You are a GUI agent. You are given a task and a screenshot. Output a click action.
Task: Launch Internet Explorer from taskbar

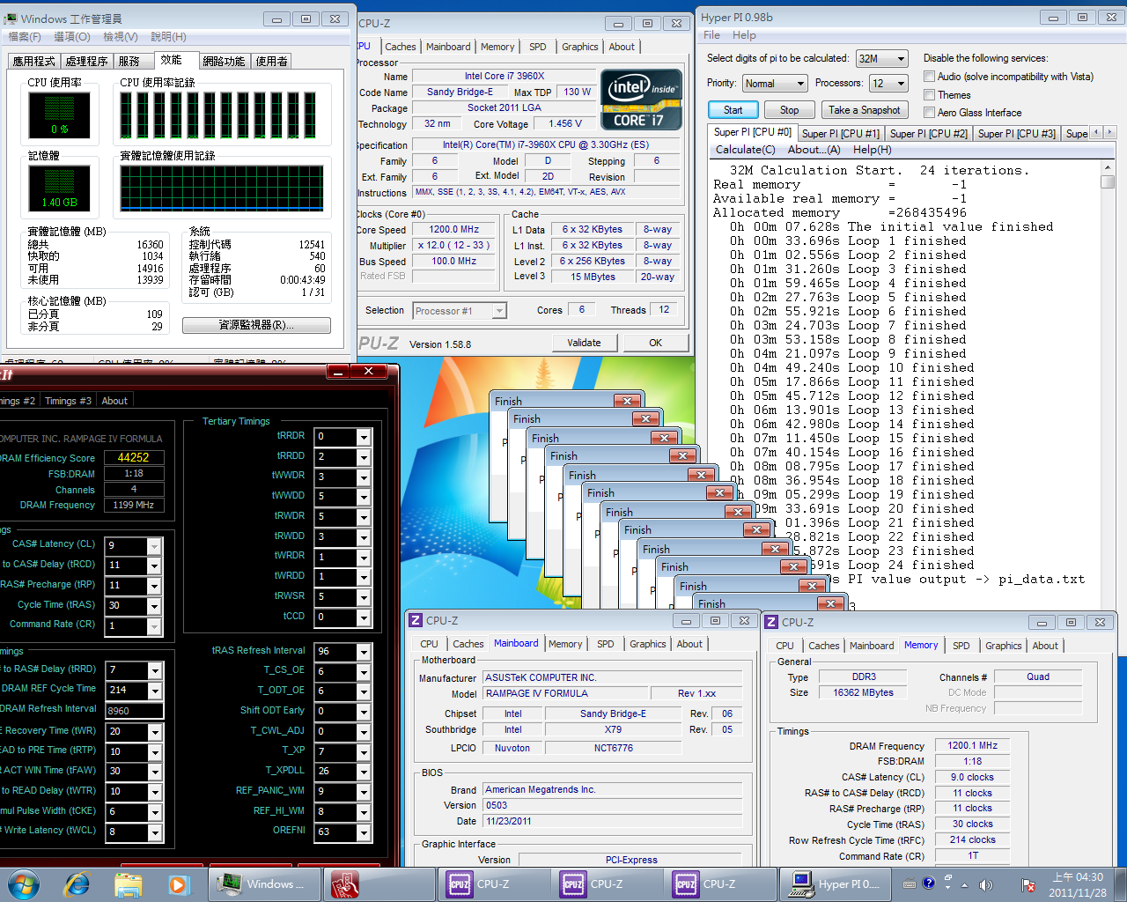click(x=77, y=884)
